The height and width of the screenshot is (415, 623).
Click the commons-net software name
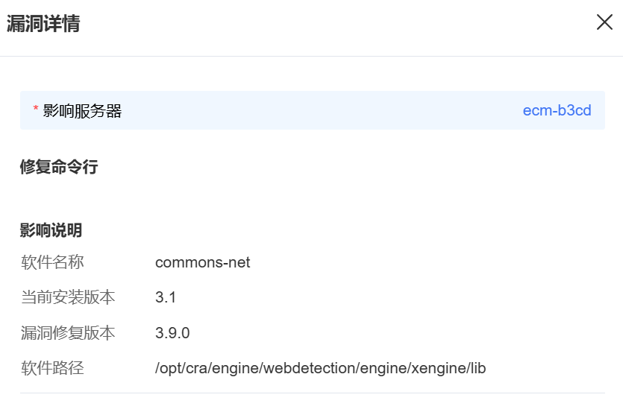click(x=202, y=263)
